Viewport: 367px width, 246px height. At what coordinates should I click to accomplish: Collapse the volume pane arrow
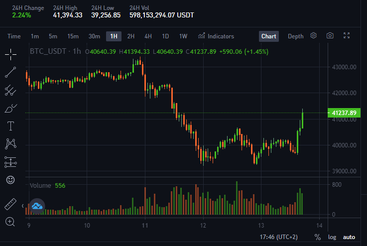pyautogui.click(x=23, y=206)
